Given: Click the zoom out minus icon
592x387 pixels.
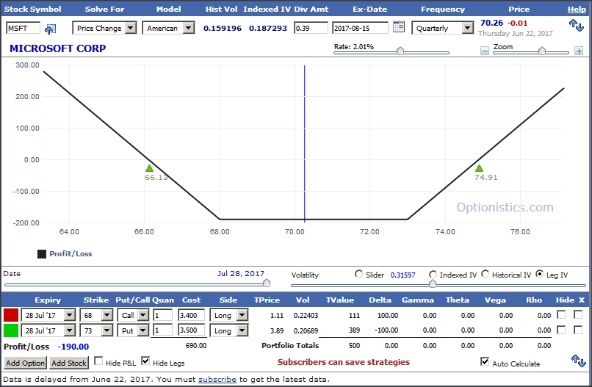Looking at the screenshot, I should pyautogui.click(x=485, y=51).
